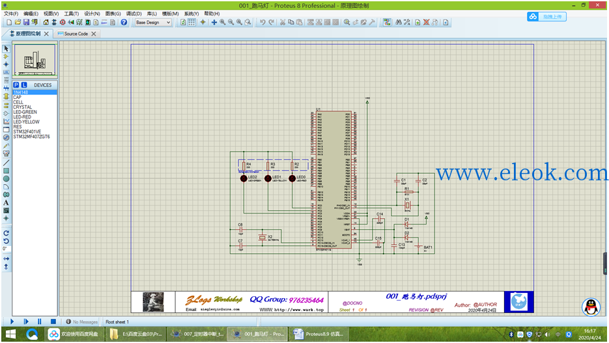Click the rotation angle input field

(6, 249)
